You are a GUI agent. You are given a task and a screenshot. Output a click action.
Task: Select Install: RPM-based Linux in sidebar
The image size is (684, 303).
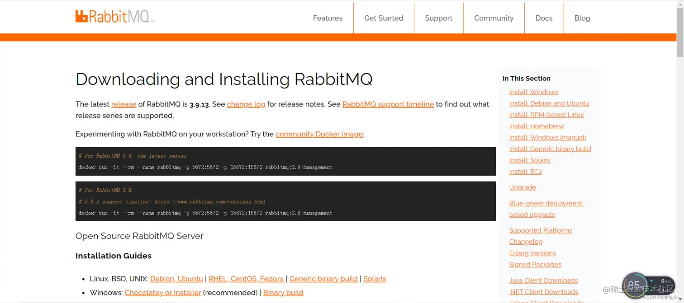point(546,115)
